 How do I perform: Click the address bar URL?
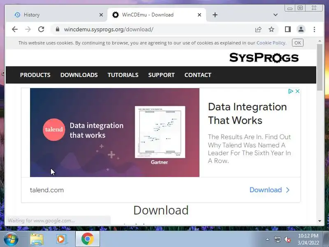(x=109, y=29)
